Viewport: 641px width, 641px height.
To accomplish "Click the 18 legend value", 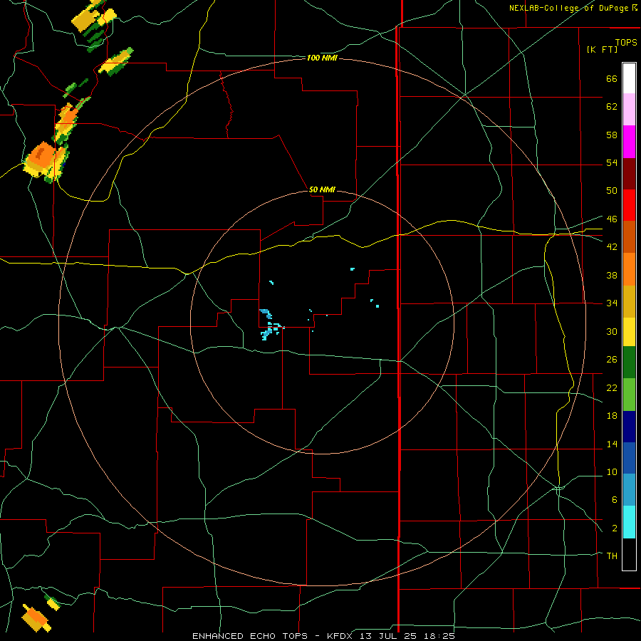I will (612, 416).
